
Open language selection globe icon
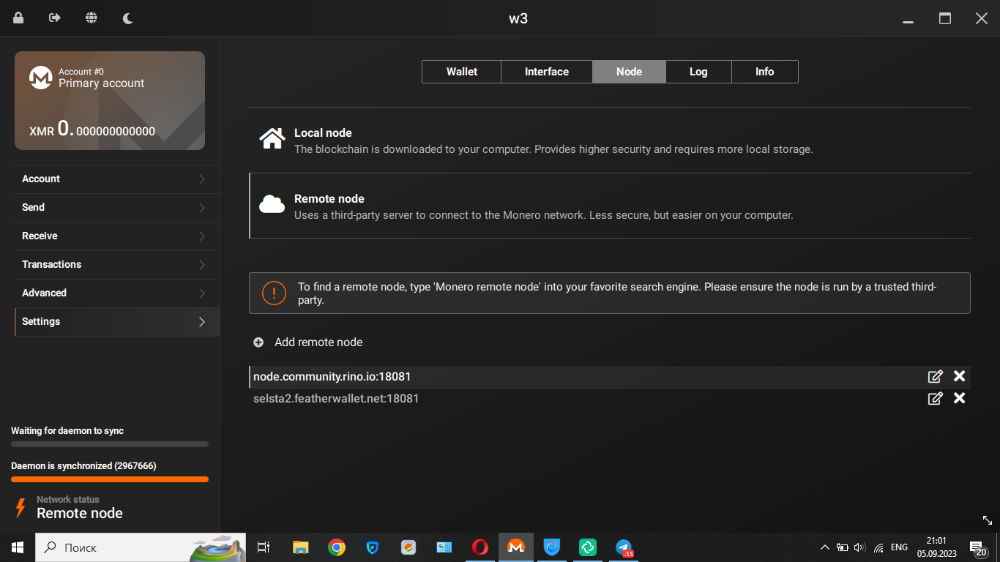(92, 18)
